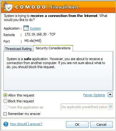
Task: Enable the Remember my answer checkbox
Action: (5, 114)
